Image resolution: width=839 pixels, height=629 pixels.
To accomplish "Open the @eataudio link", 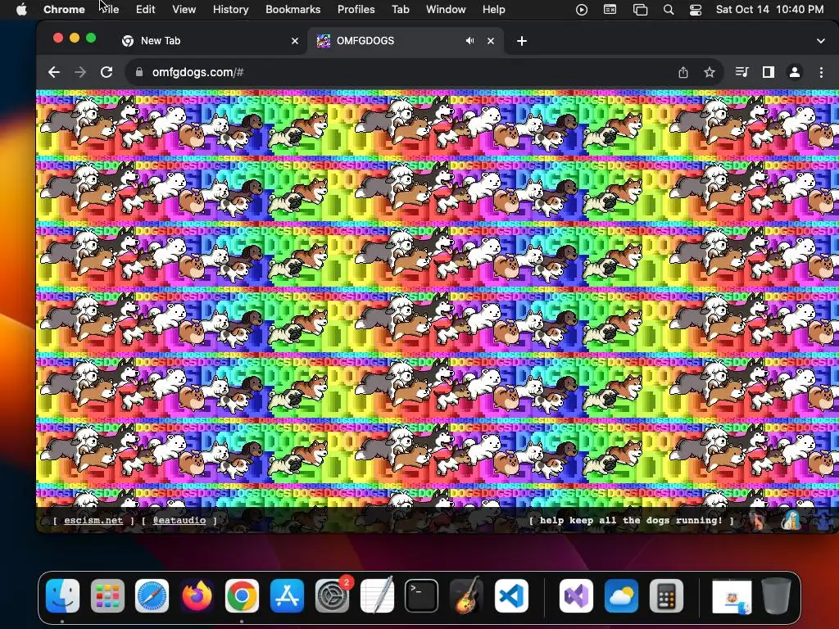I will (179, 520).
